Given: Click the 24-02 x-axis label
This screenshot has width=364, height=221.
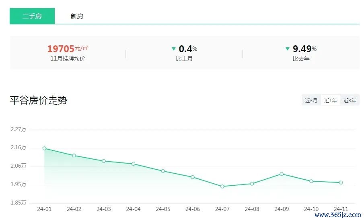Looking at the screenshot, I should [x=74, y=209].
